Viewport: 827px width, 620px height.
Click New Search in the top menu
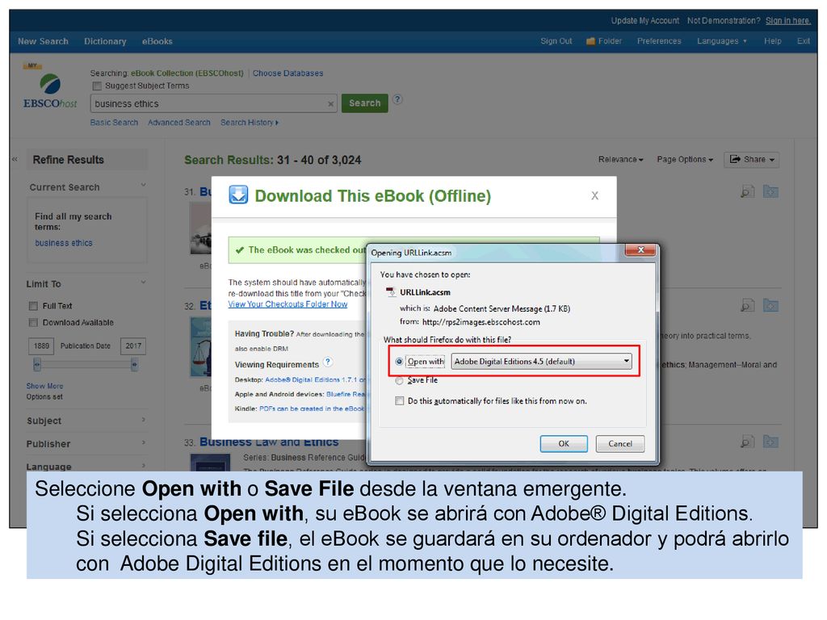[x=43, y=41]
